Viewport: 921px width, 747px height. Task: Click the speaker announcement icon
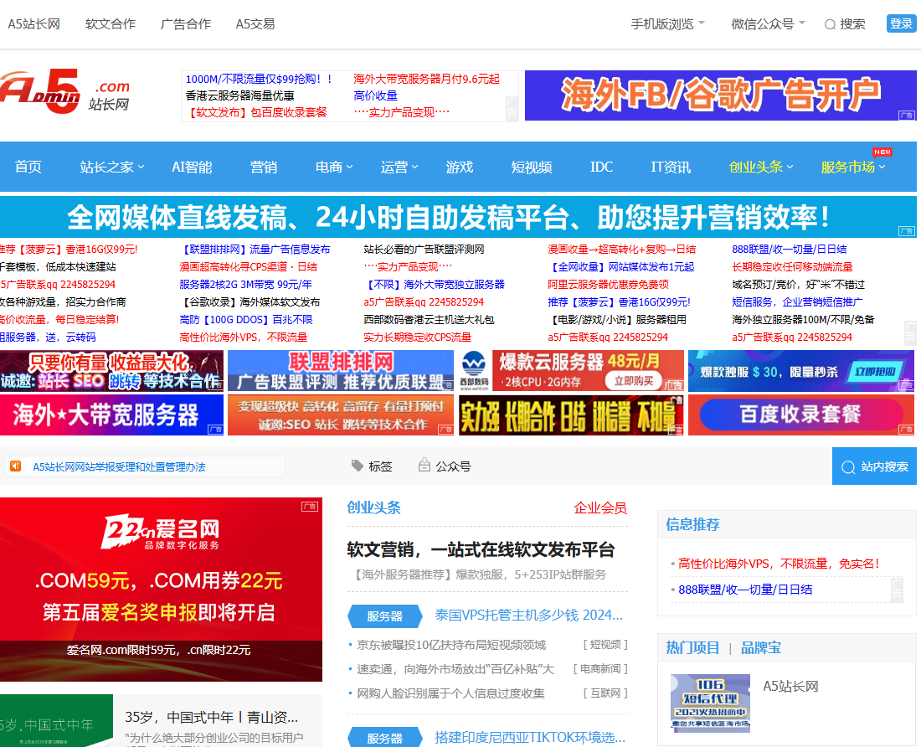(x=15, y=466)
